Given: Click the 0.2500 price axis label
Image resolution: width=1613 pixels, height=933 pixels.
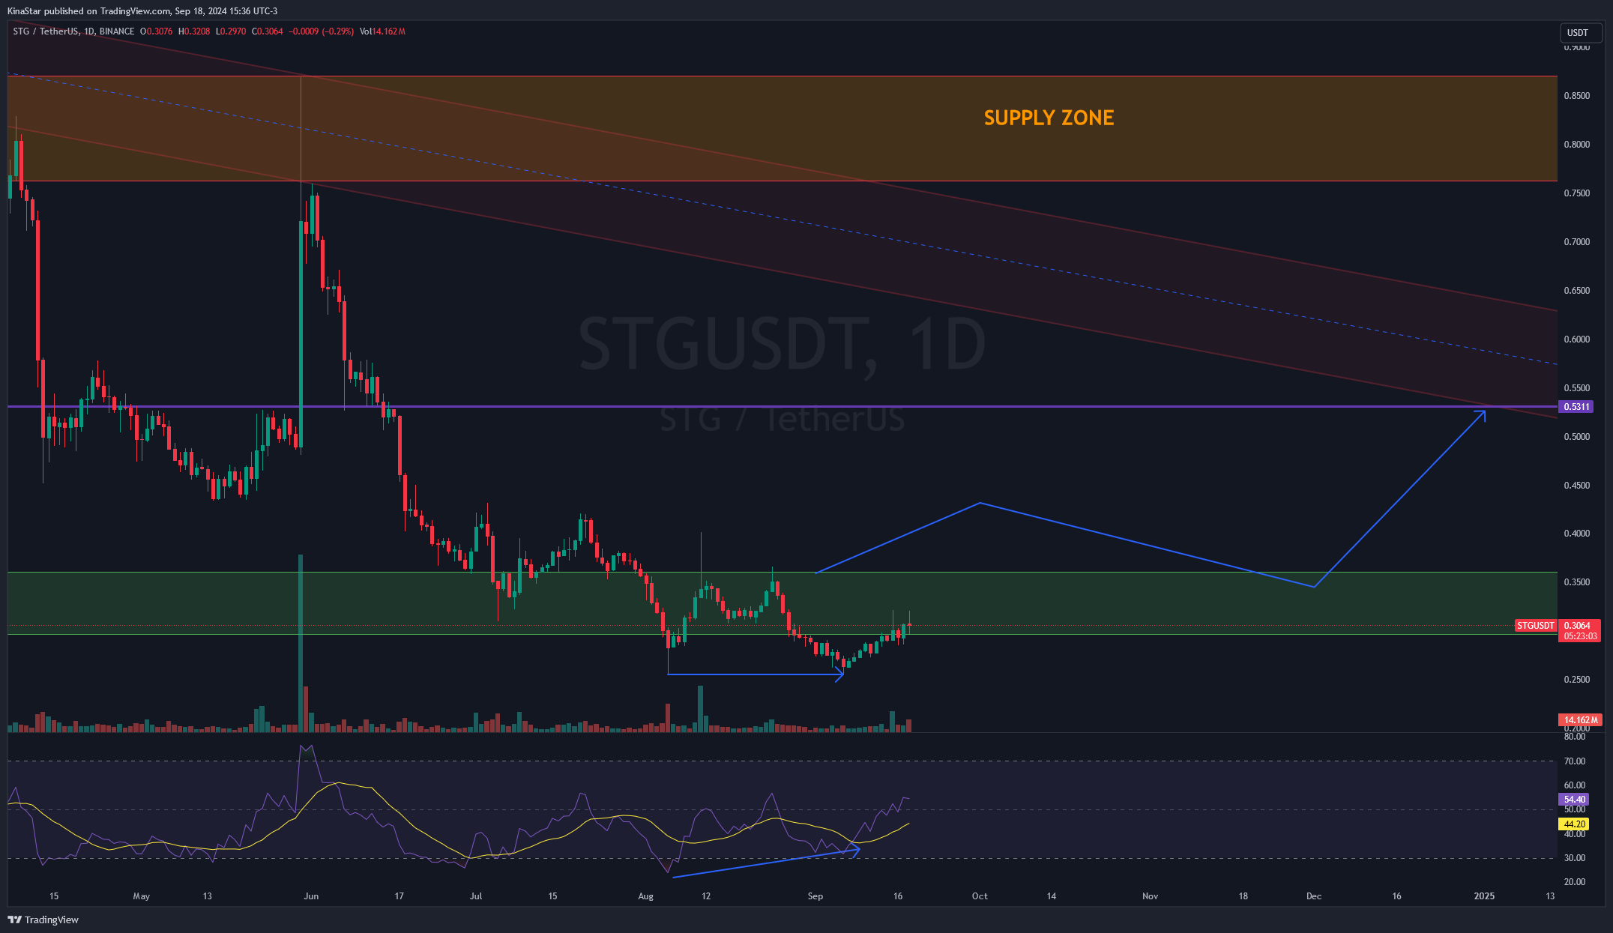Looking at the screenshot, I should coord(1576,680).
